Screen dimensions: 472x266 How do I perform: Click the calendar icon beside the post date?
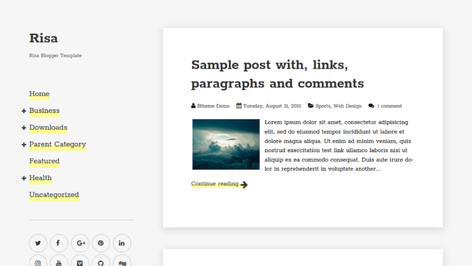point(239,106)
